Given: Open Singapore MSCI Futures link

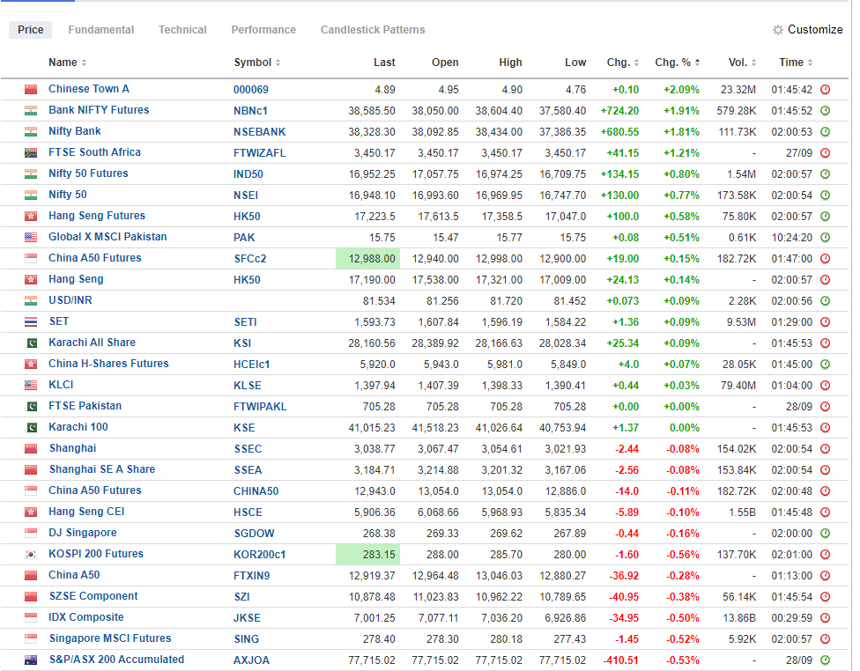Looking at the screenshot, I should click(110, 638).
